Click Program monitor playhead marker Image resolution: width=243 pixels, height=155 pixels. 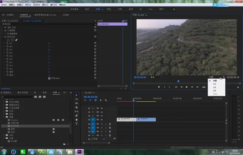point(178,81)
